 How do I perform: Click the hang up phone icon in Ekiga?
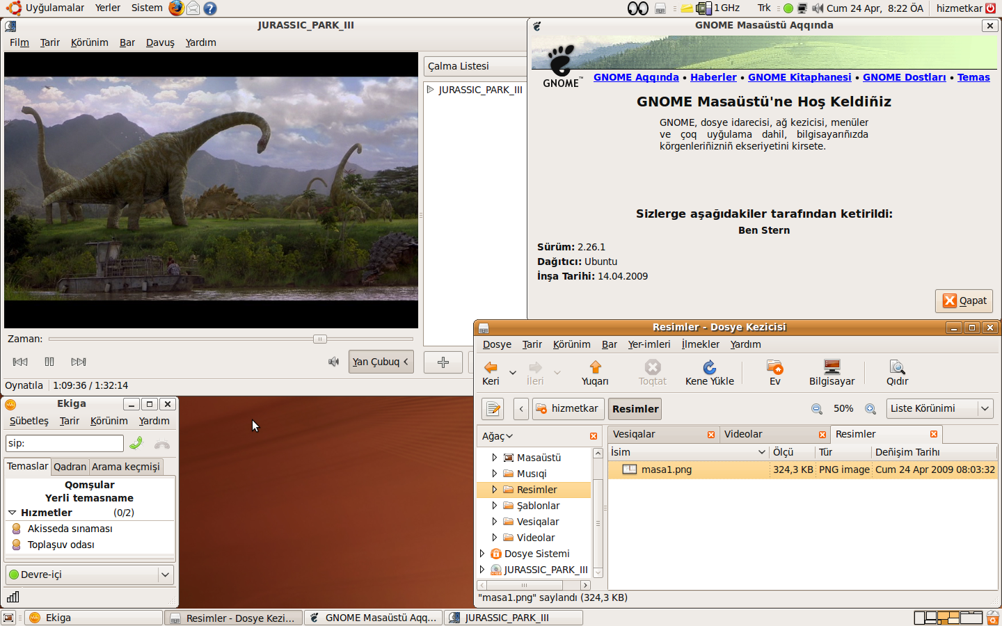(x=162, y=444)
